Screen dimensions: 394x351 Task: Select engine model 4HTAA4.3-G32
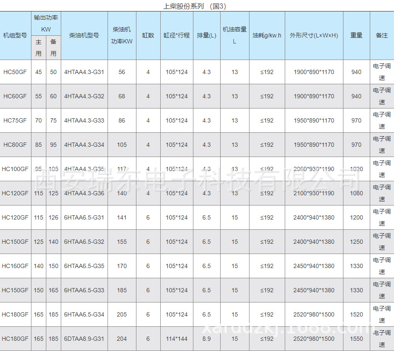84,96
